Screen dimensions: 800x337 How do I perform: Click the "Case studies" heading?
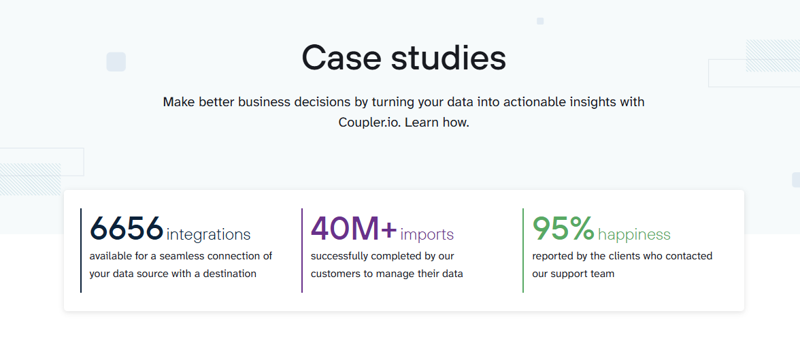coord(403,58)
